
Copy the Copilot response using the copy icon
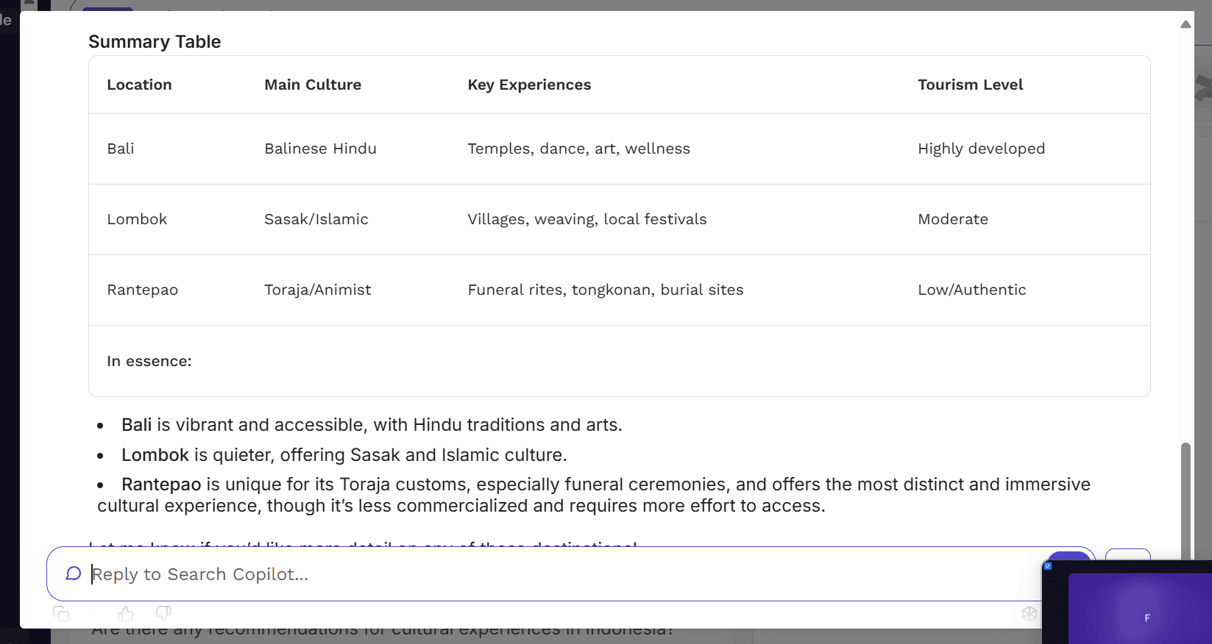point(61,613)
